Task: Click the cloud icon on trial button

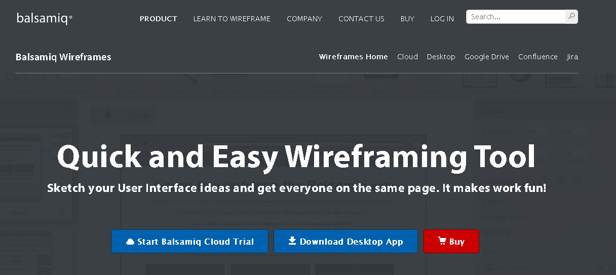Action: point(130,242)
